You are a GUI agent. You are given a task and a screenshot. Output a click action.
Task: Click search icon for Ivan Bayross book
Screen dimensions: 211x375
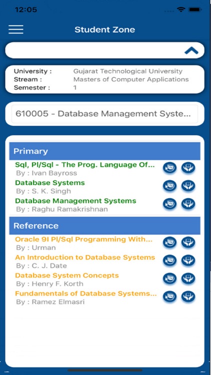pos(170,167)
